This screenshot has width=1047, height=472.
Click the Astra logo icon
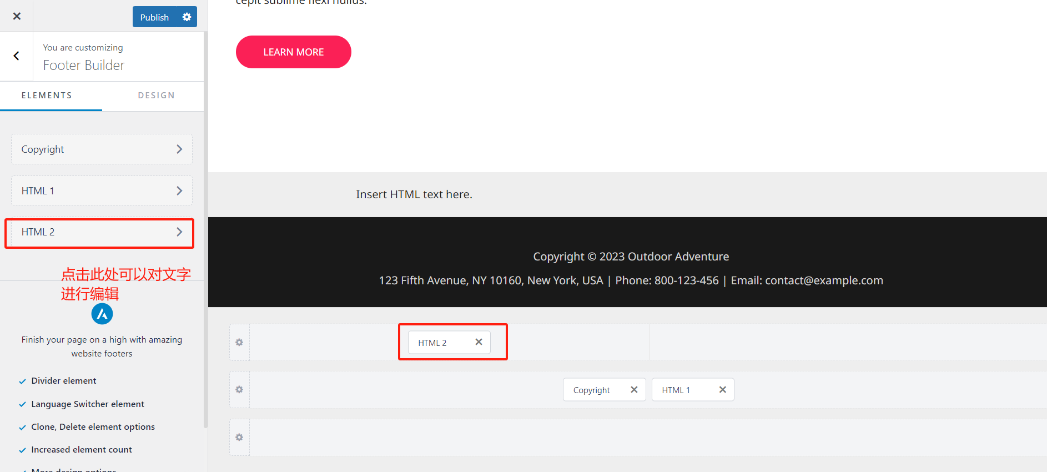tap(102, 314)
